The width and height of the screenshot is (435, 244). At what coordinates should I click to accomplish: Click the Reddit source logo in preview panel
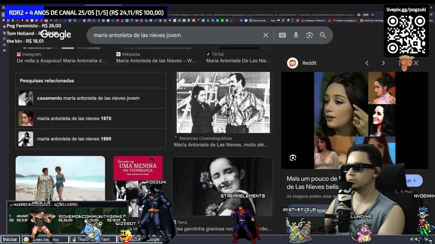click(x=293, y=63)
